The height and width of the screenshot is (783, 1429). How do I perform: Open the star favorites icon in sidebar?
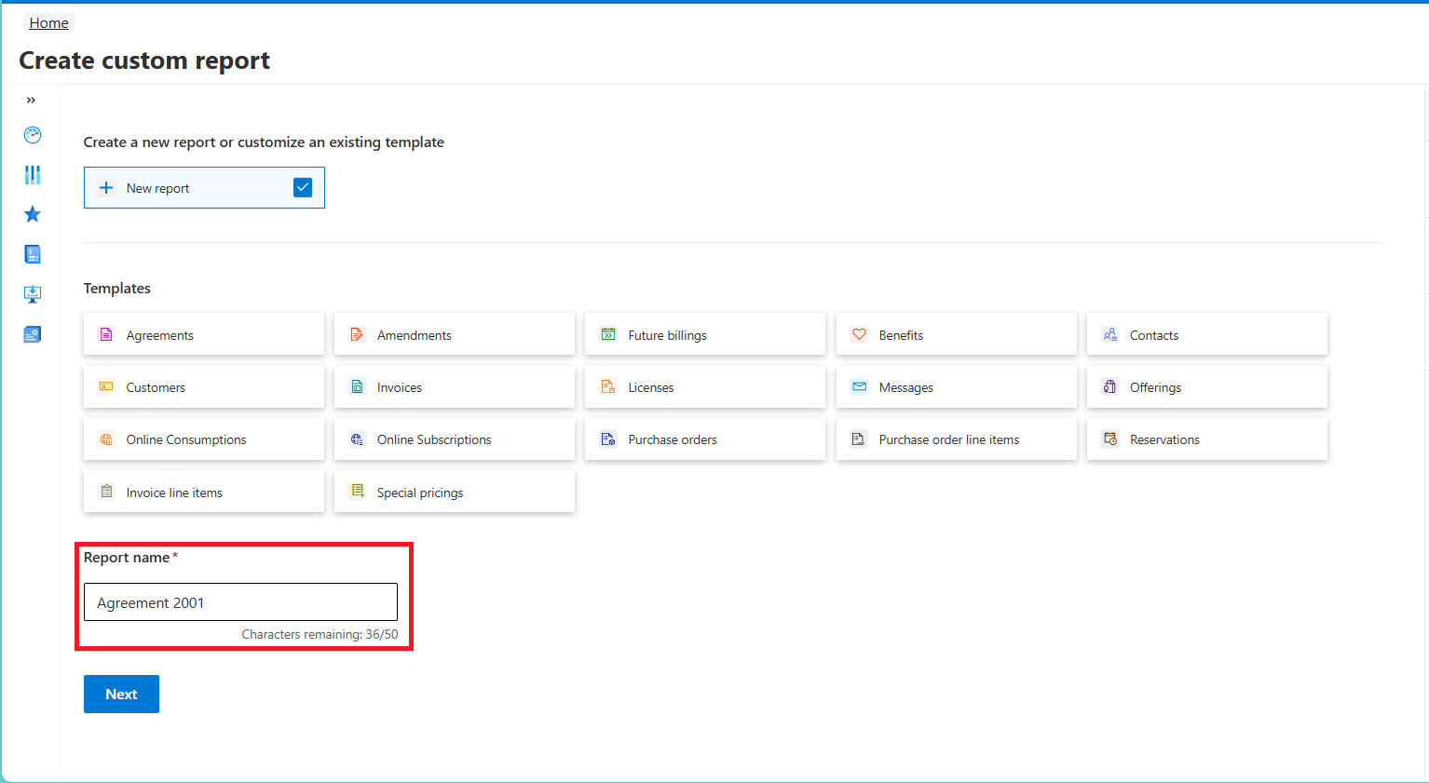coord(33,214)
